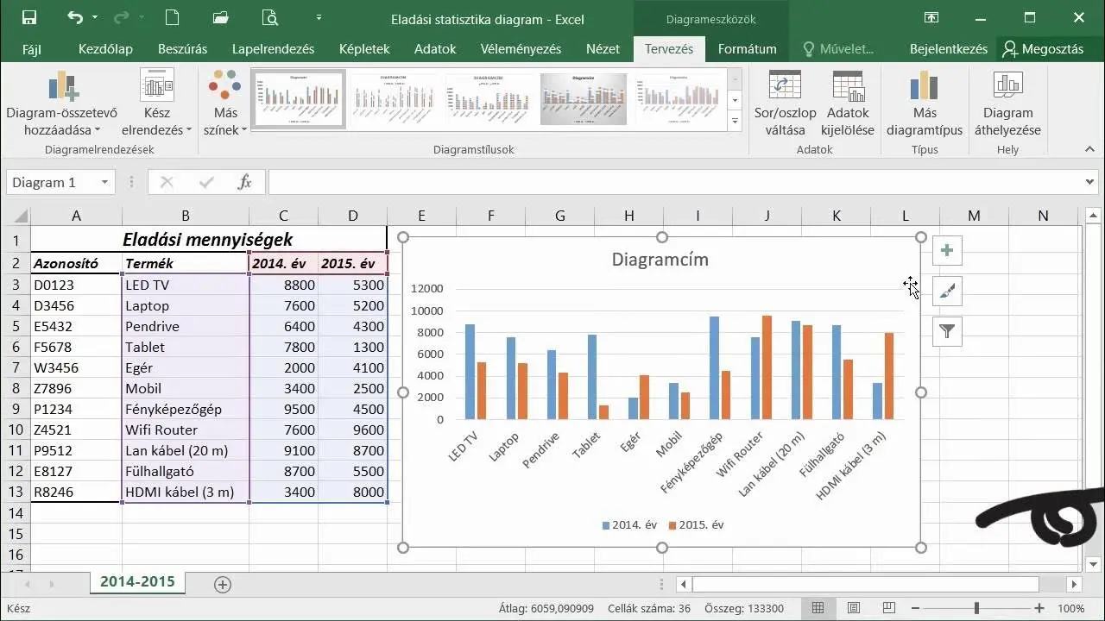Click Más diagramtípus icon

coord(924,103)
